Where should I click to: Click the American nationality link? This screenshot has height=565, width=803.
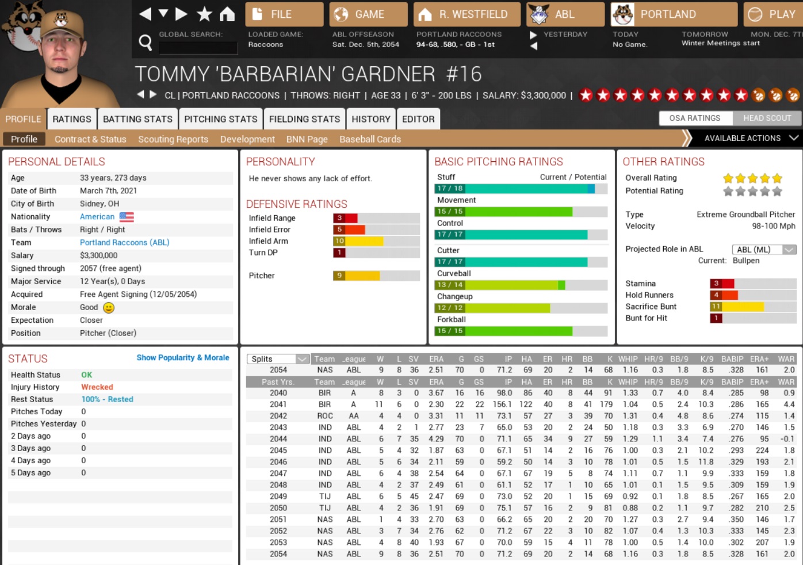tap(97, 216)
